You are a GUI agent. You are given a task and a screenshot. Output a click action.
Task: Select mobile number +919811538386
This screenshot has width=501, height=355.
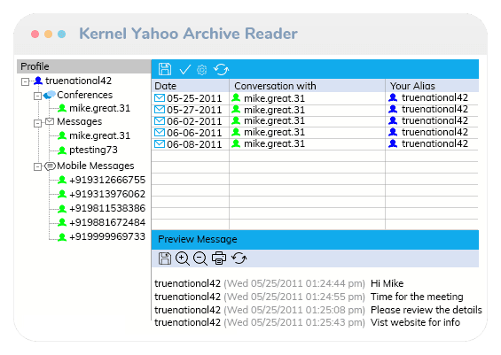point(107,208)
